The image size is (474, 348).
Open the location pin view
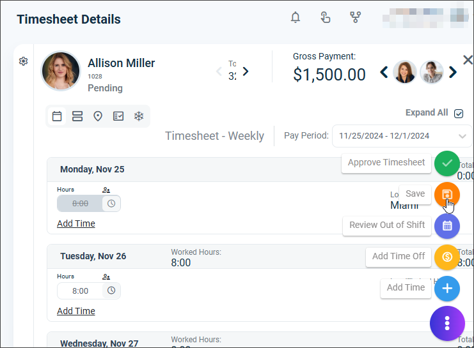pyautogui.click(x=98, y=116)
